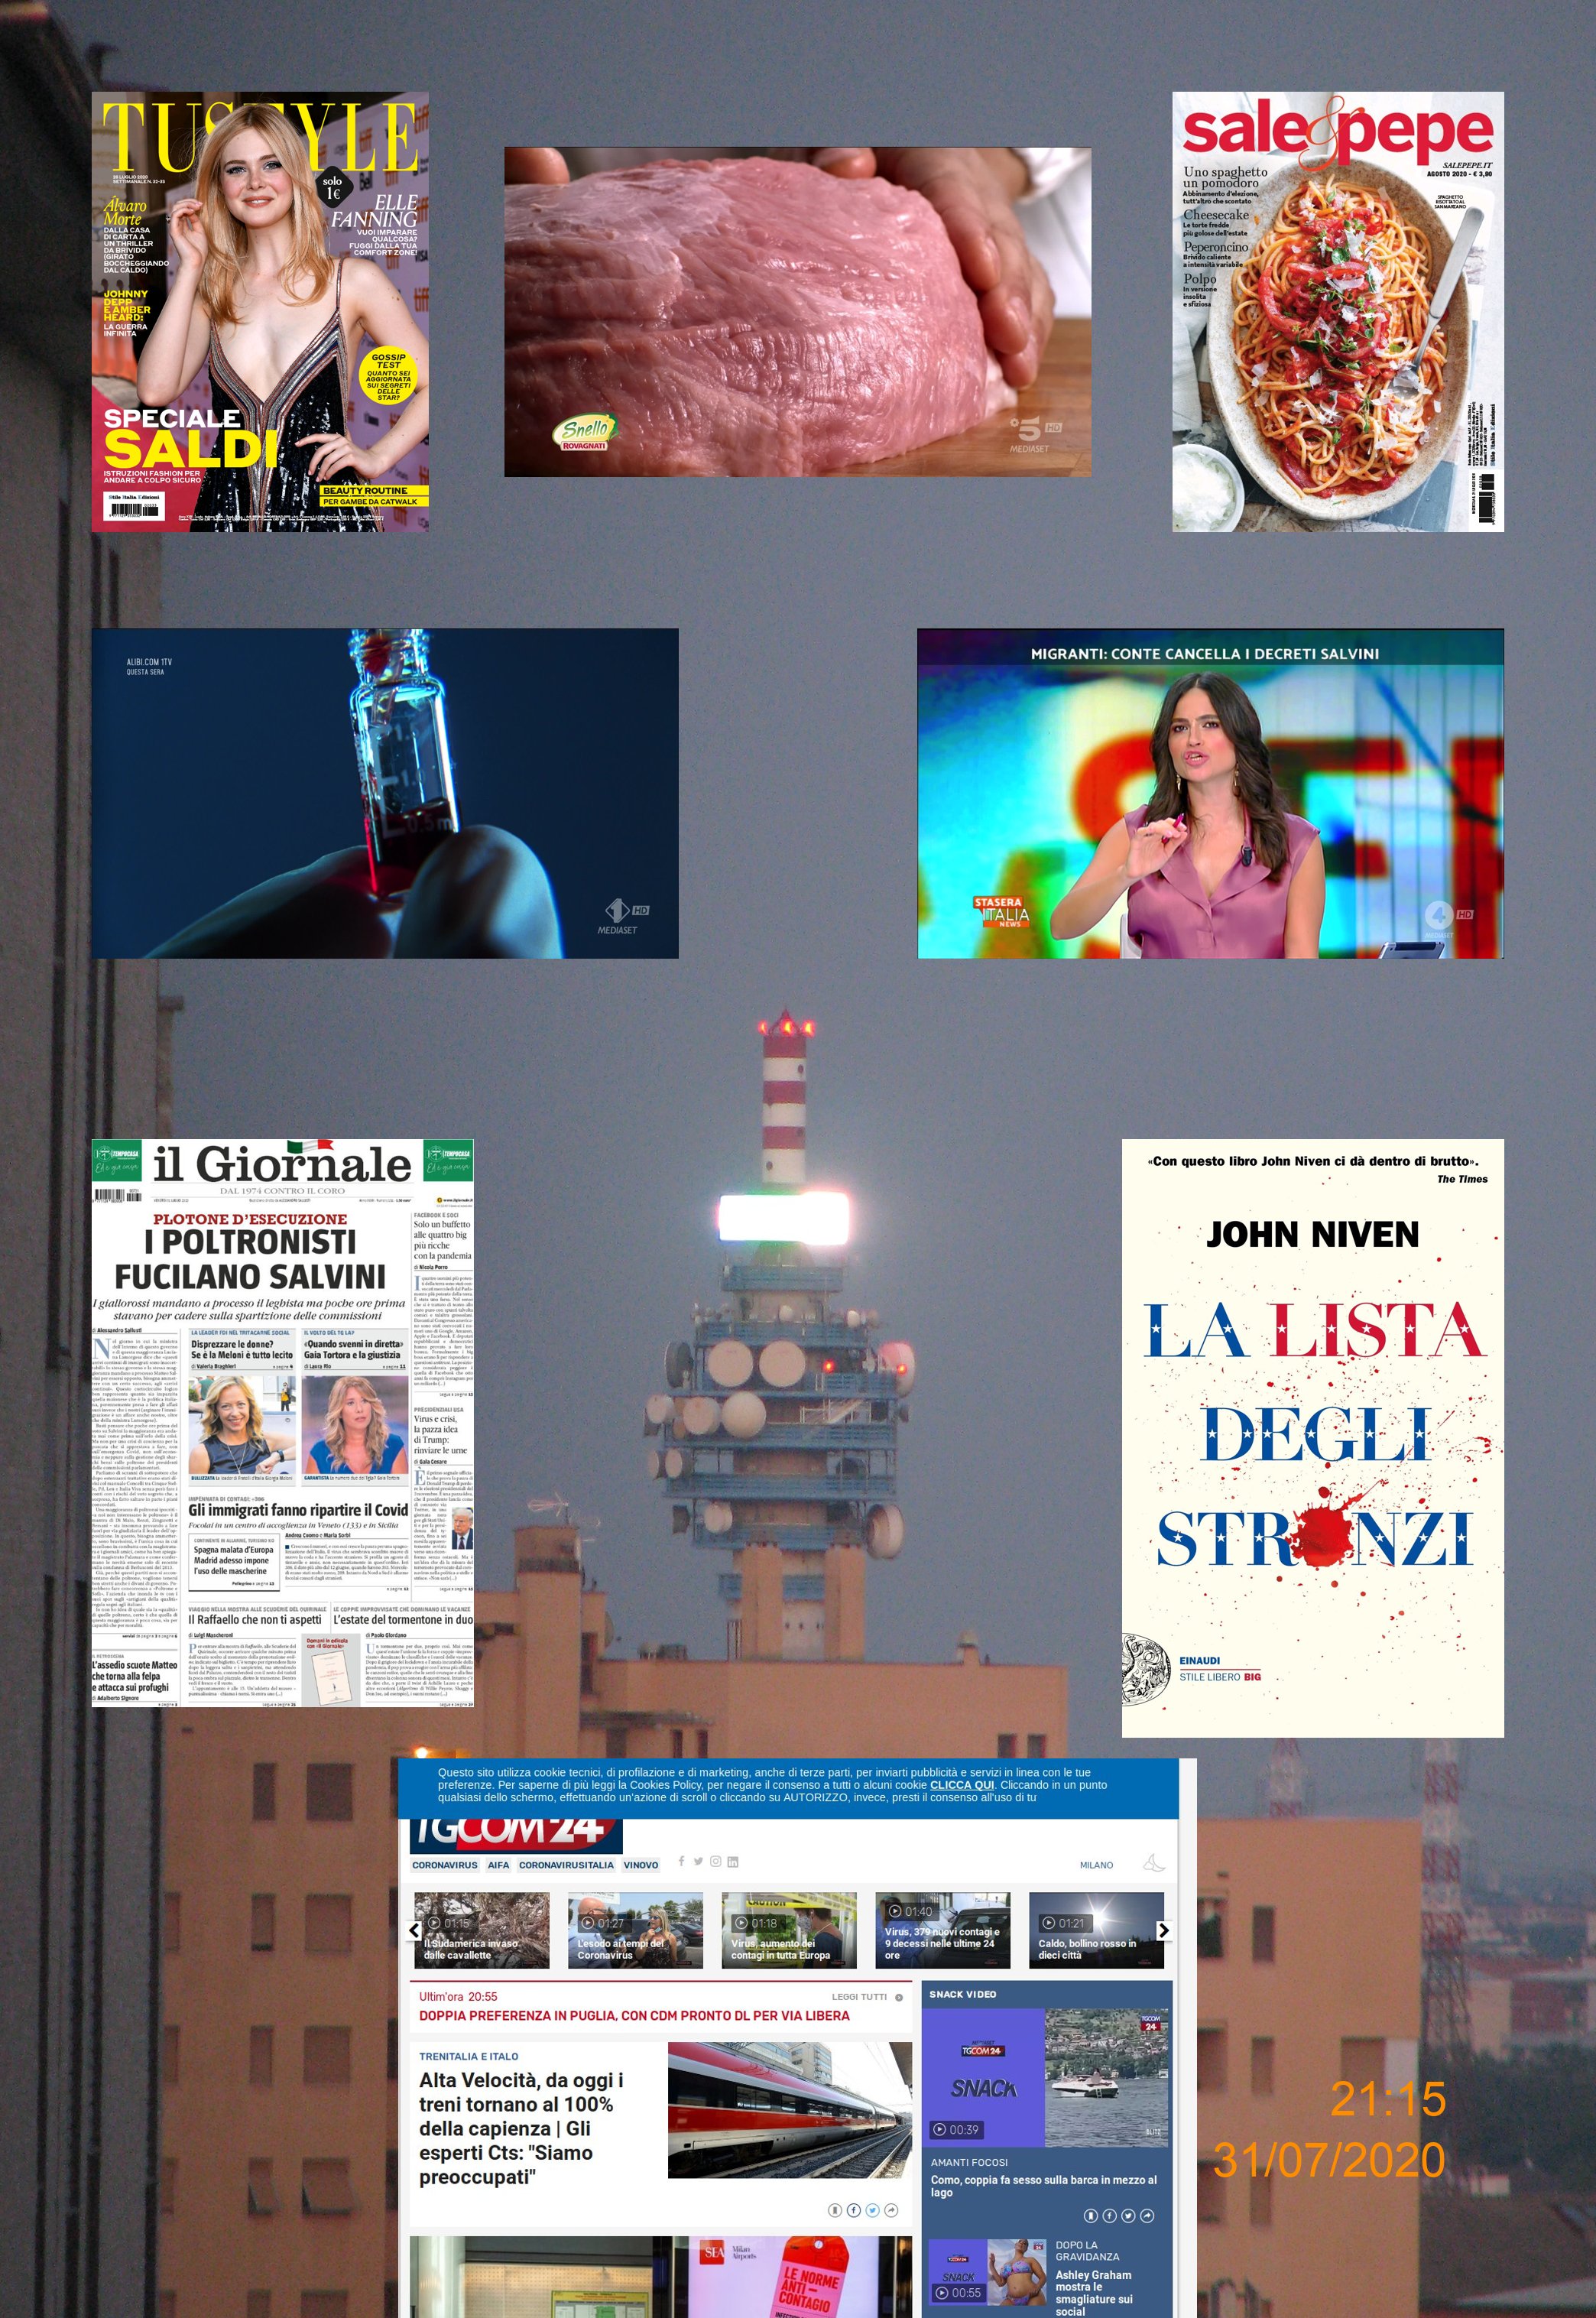The image size is (1596, 2318).
Task: Click the Facebook icon in TGCOM24 header
Action: [x=681, y=1861]
